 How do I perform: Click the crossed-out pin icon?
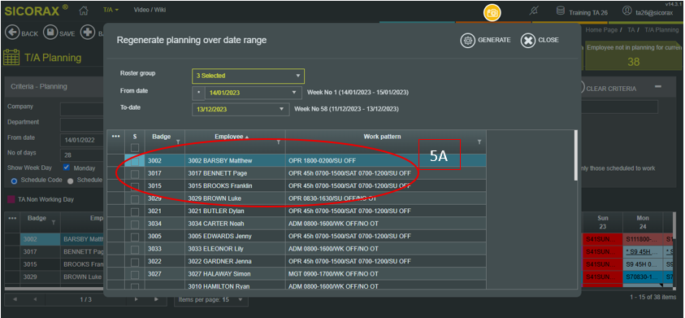(533, 11)
